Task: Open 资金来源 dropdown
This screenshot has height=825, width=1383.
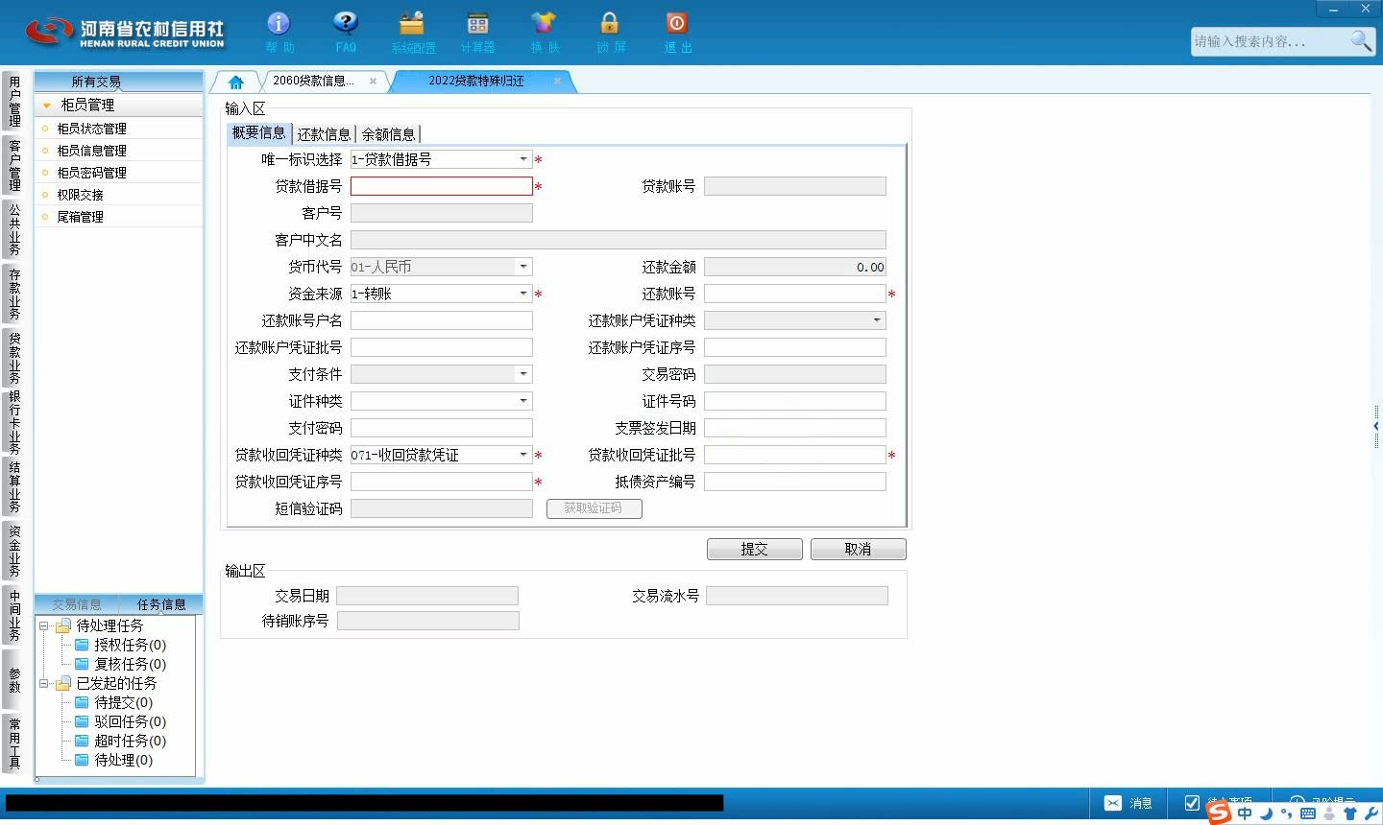Action: pyautogui.click(x=523, y=294)
